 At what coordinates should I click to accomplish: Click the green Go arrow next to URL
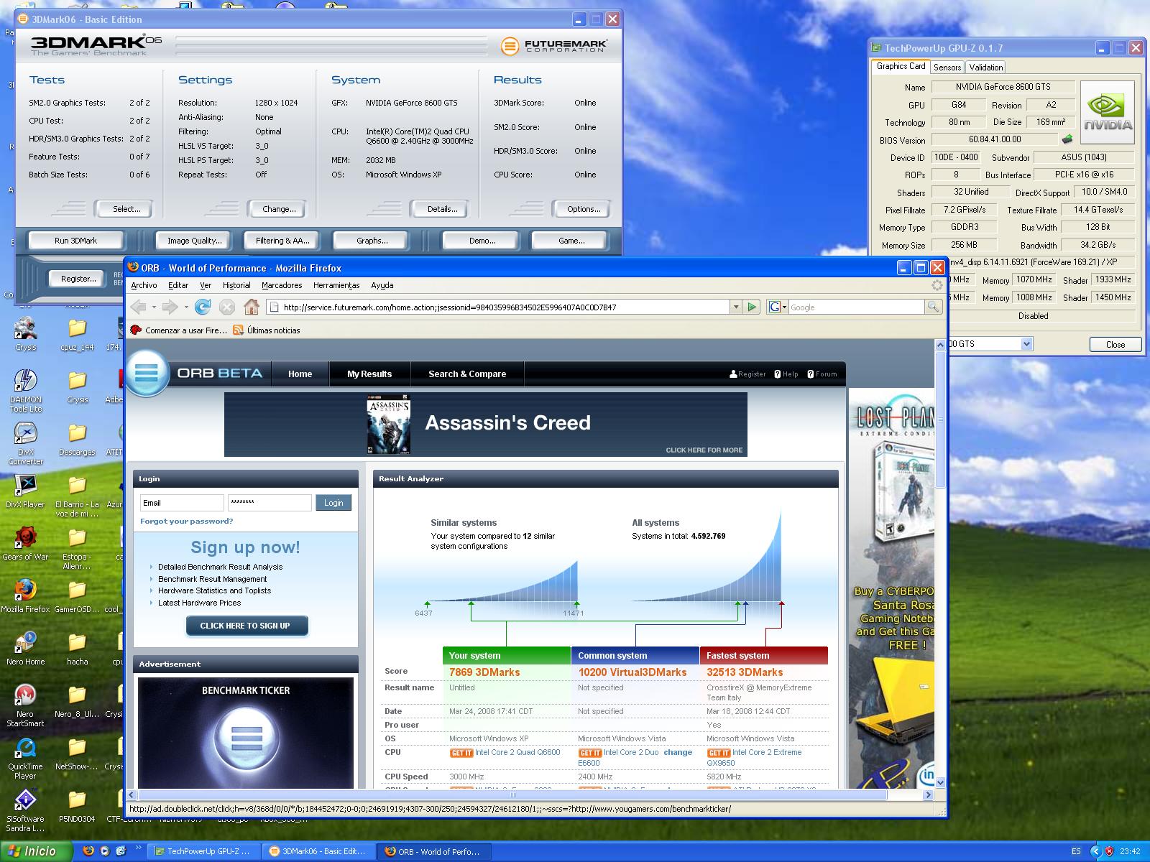coord(752,307)
